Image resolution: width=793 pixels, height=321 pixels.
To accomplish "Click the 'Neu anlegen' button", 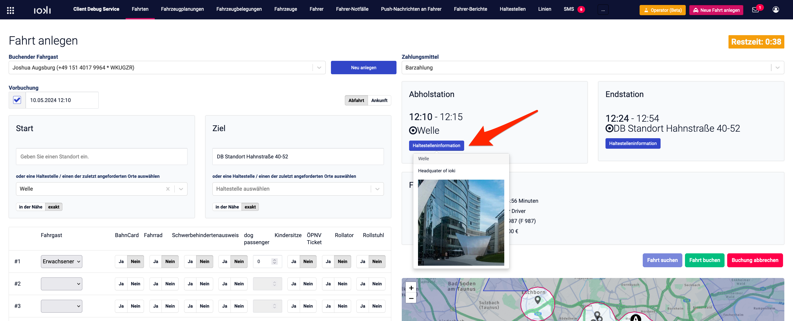I will pyautogui.click(x=363, y=68).
